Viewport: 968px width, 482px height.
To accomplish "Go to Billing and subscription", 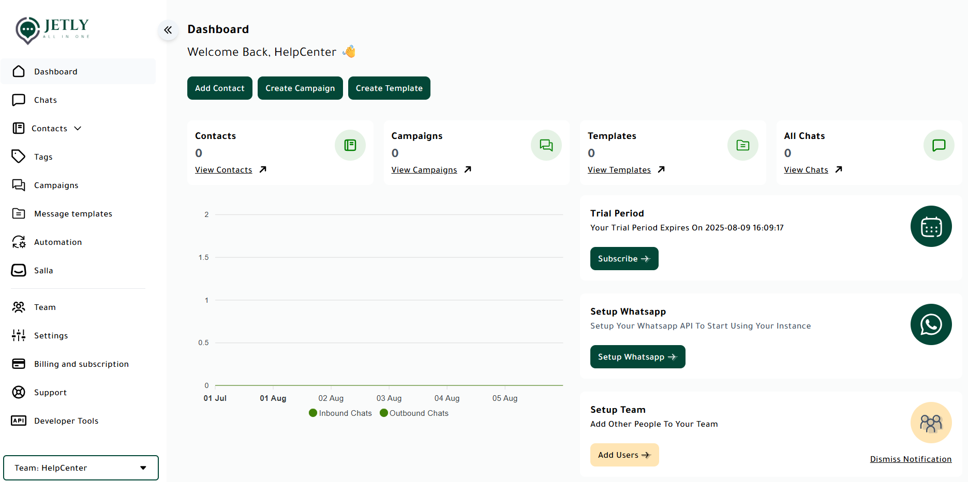I will [81, 364].
